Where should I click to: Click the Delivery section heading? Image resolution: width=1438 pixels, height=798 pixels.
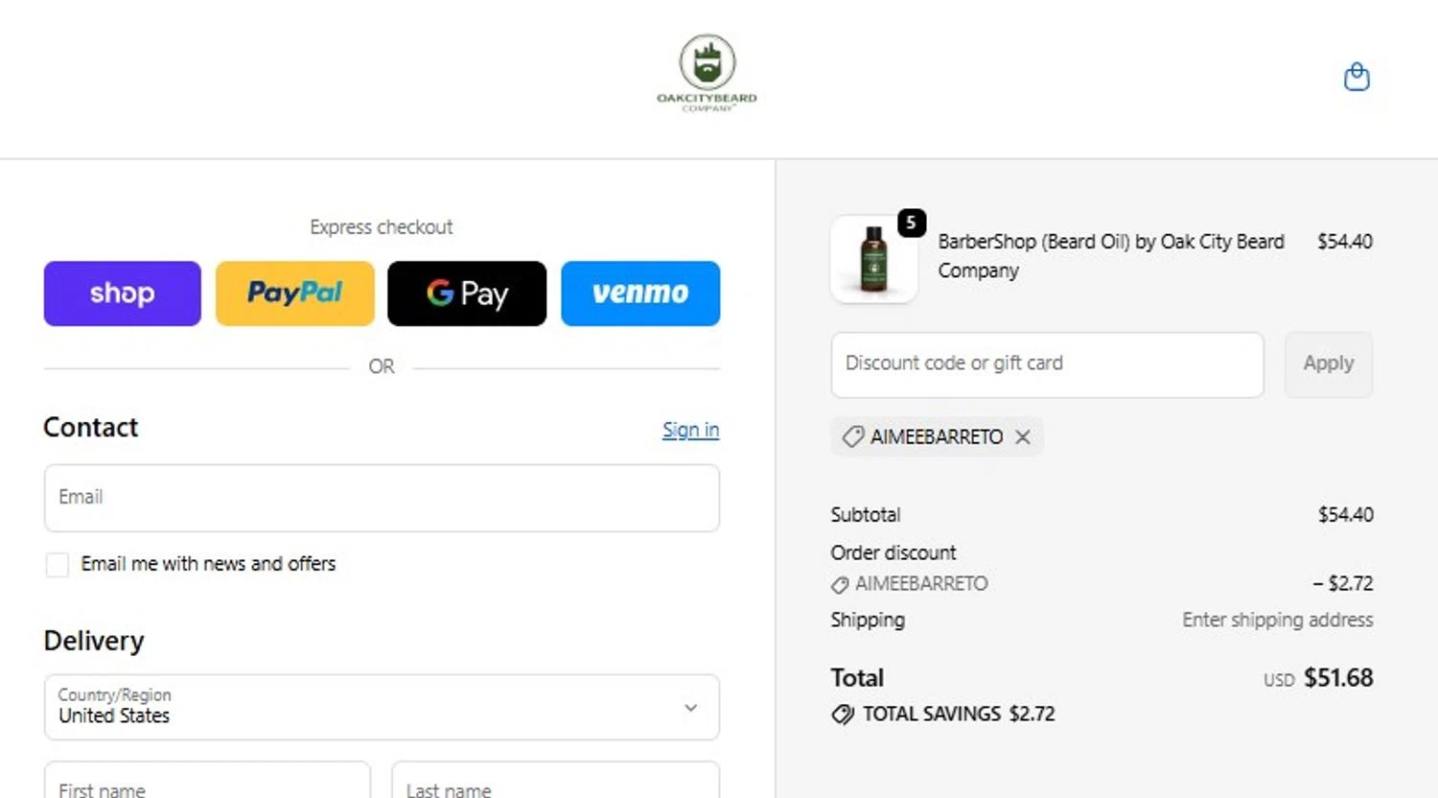[94, 641]
